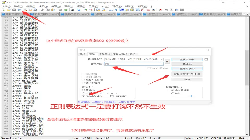Click the 替换(R) button
The image size is (250, 140).
coord(187,64)
